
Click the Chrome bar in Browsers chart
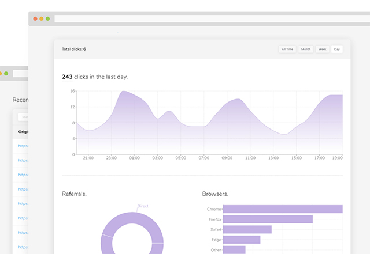coord(282,209)
